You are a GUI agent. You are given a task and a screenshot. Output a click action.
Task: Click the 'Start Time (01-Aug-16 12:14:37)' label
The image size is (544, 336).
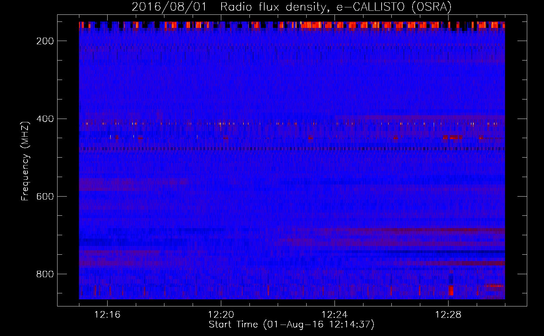point(292,325)
